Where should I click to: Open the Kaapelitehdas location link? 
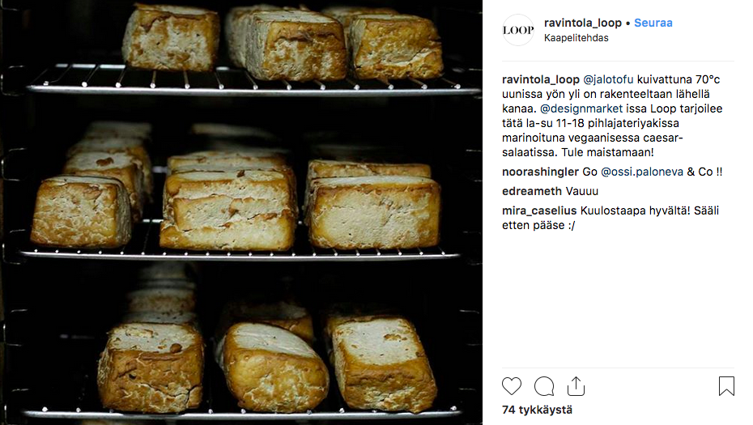(576, 38)
